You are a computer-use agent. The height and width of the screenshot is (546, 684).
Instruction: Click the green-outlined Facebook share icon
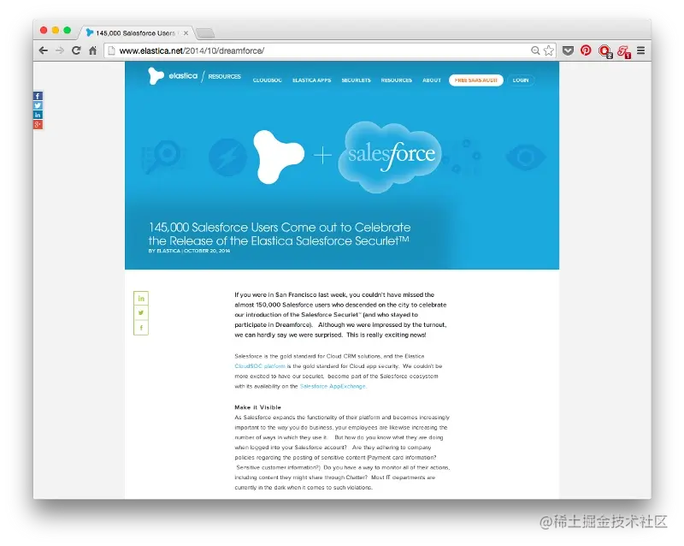tap(141, 328)
